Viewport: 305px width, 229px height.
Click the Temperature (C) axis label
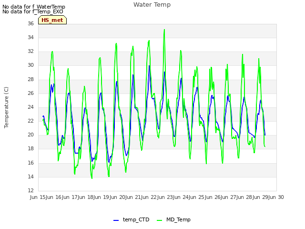[6, 107]
